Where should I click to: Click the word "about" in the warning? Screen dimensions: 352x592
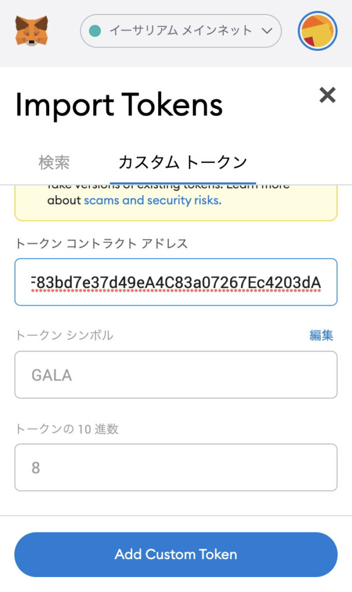click(64, 200)
